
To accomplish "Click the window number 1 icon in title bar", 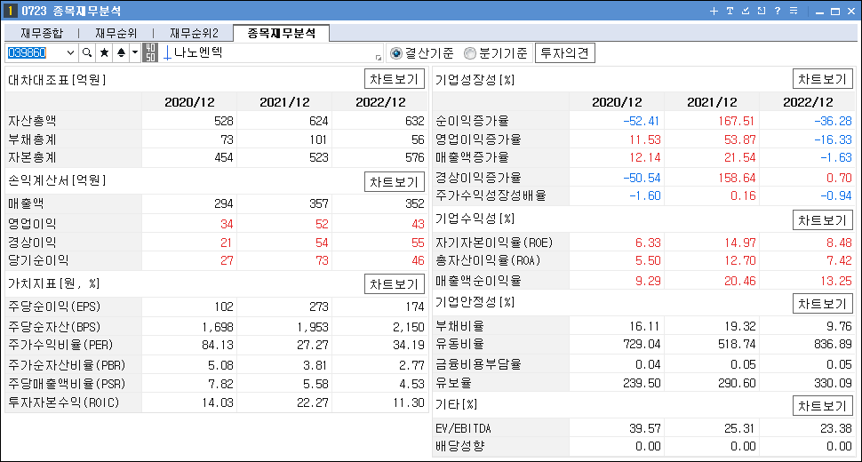I will click(10, 11).
